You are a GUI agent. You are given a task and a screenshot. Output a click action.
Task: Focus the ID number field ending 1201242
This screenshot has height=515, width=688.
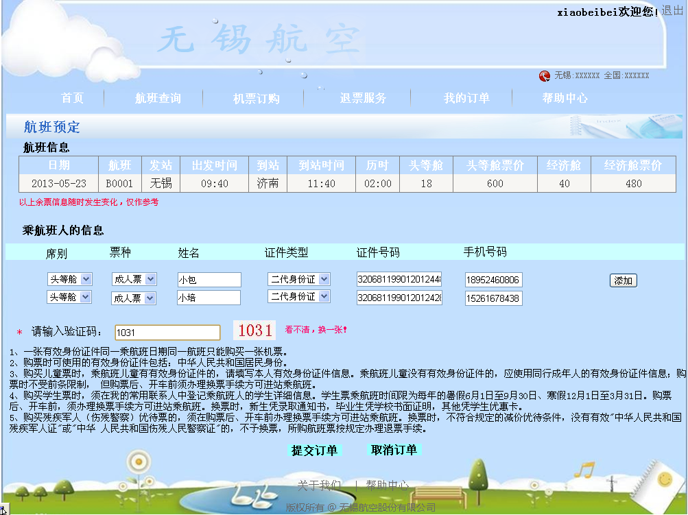[x=399, y=298]
